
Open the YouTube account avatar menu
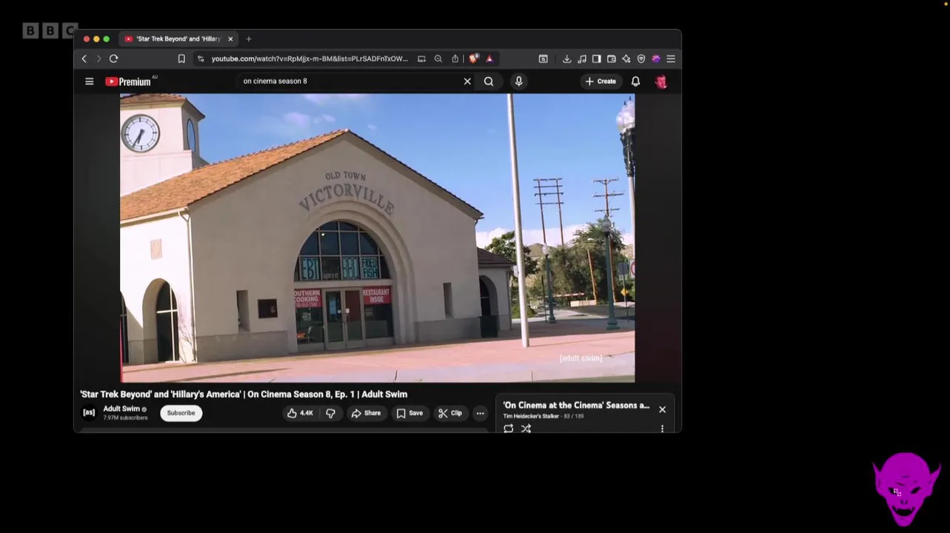point(661,81)
